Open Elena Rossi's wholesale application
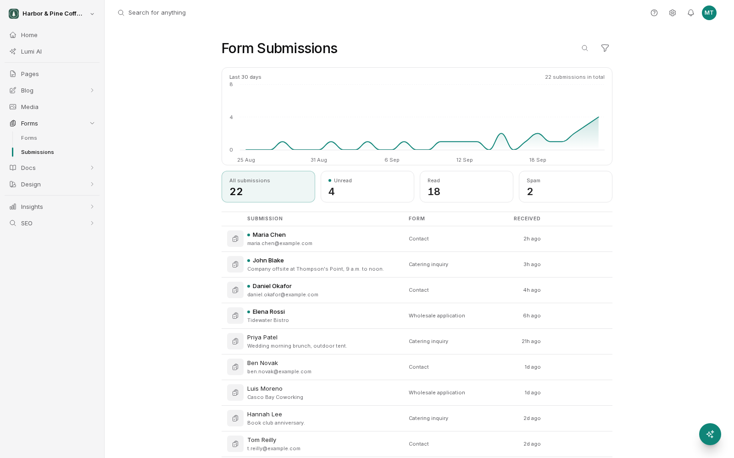Image resolution: width=734 pixels, height=458 pixels. coord(417,316)
